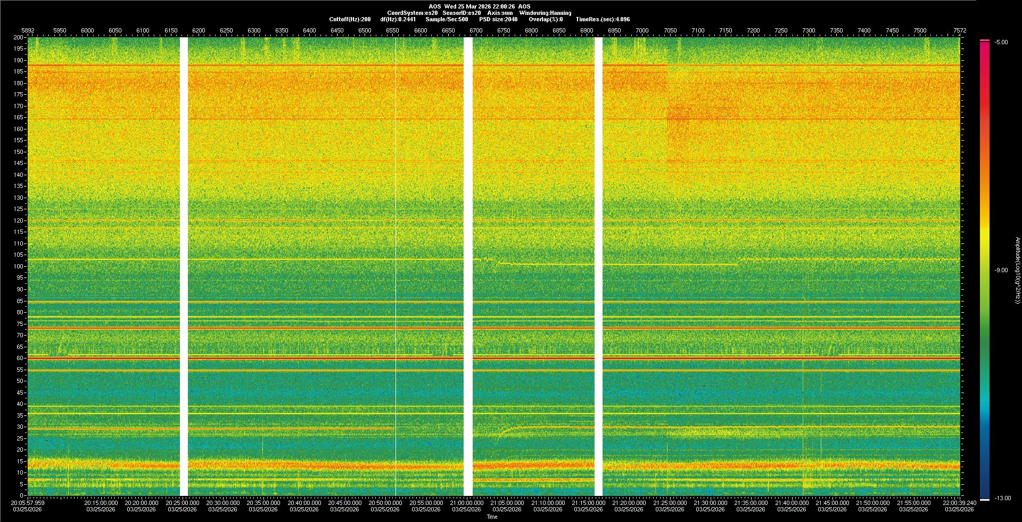Click the -9.00 midpoint colorbar label
Viewport: 1022px width, 522px height.
point(1001,270)
